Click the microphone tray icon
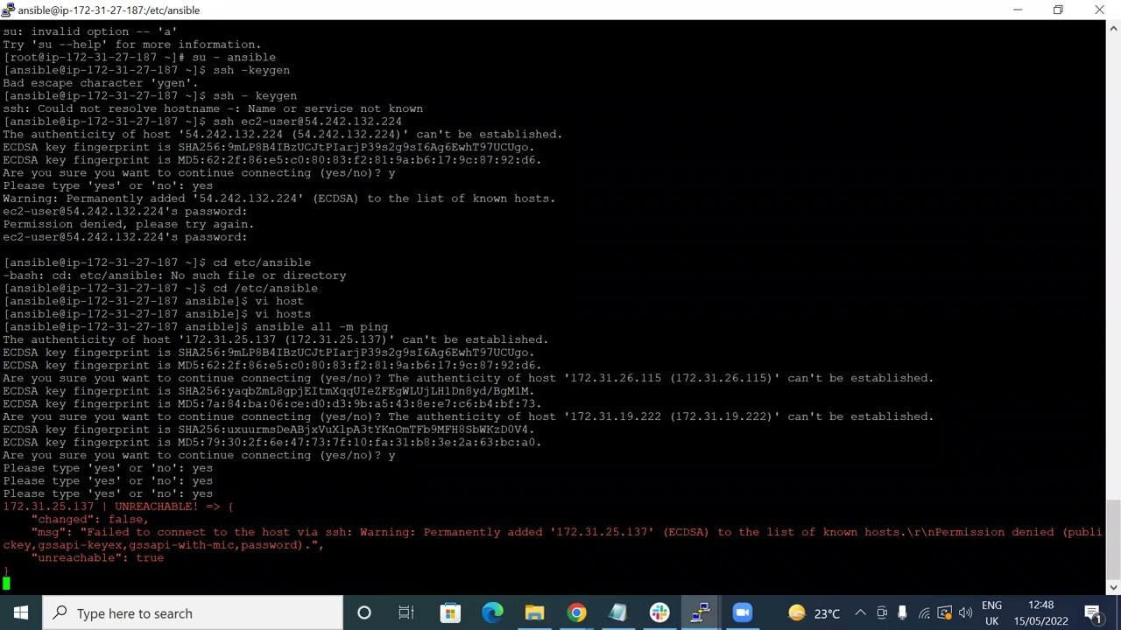1121x630 pixels. click(x=902, y=613)
